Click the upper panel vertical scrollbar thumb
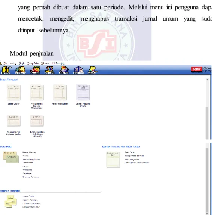The height and width of the screenshot is (215, 212). 207,123
